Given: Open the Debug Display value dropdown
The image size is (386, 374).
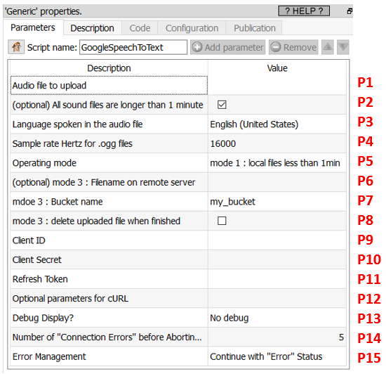Looking at the screenshot, I should pyautogui.click(x=277, y=318).
